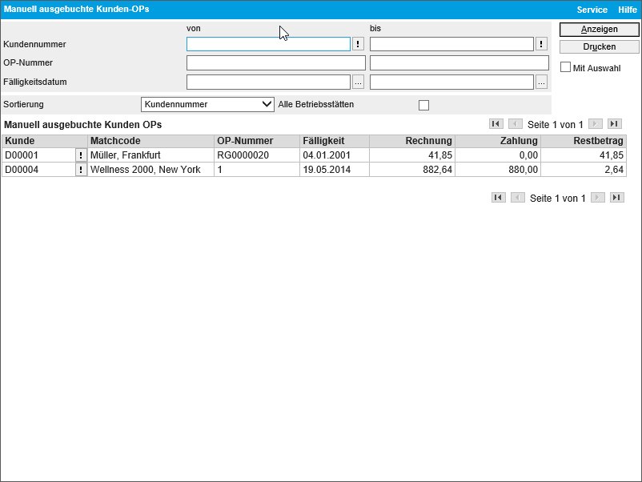Click the Restbetrag column header
This screenshot has height=482, width=642.
pyautogui.click(x=584, y=141)
